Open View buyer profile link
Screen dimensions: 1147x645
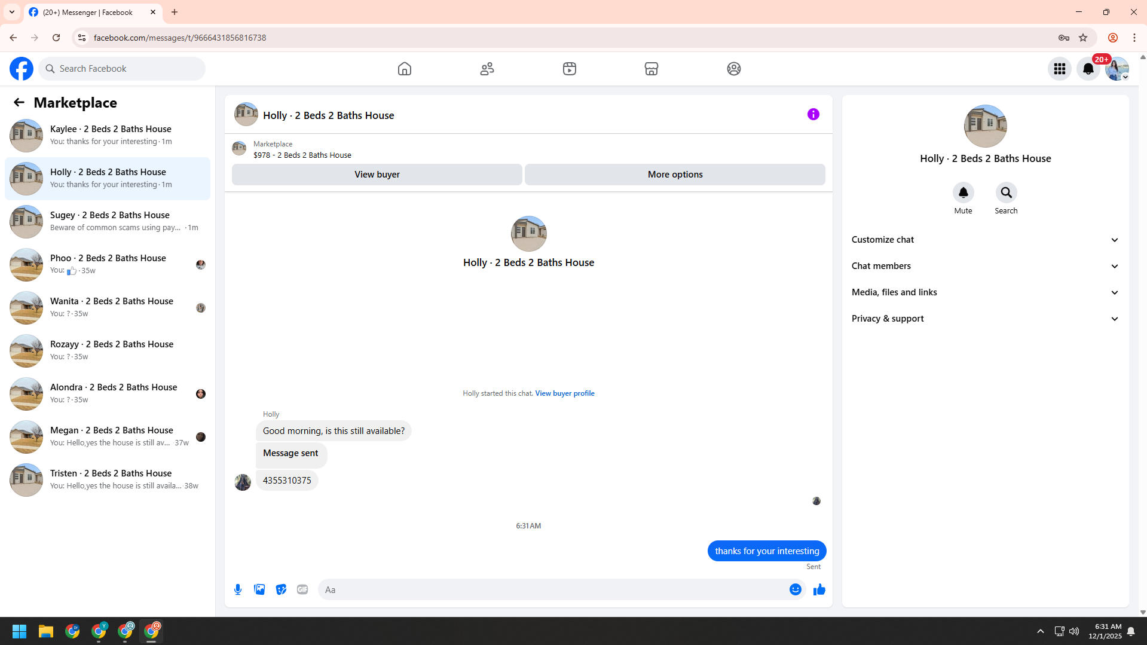(x=565, y=393)
